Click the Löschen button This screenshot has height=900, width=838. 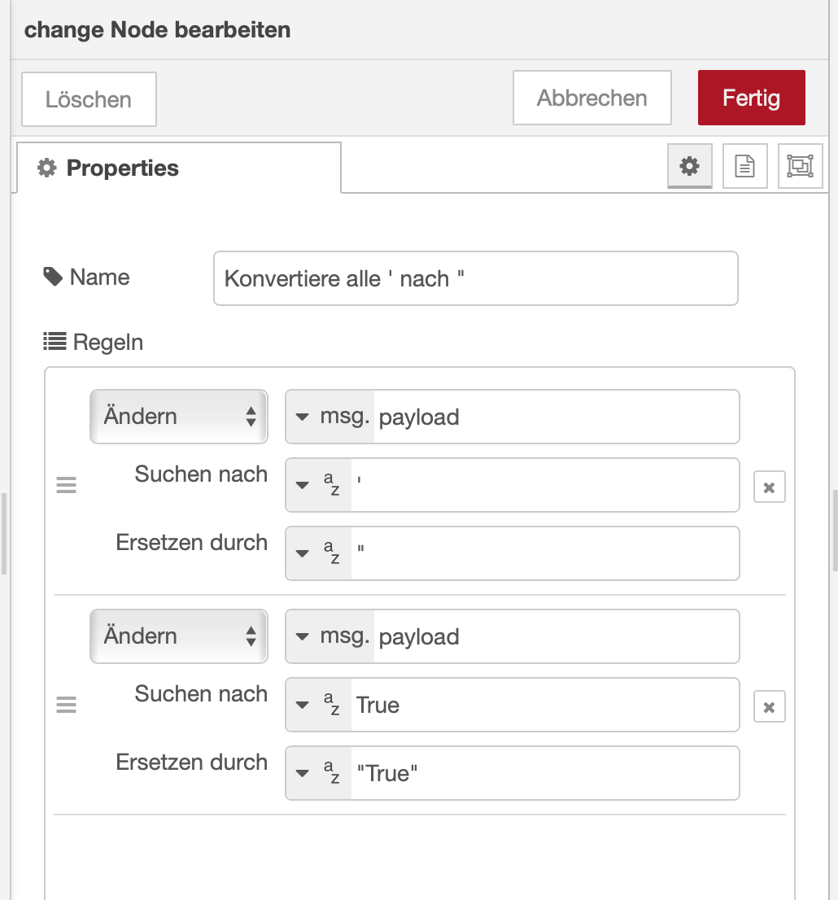pyautogui.click(x=89, y=98)
